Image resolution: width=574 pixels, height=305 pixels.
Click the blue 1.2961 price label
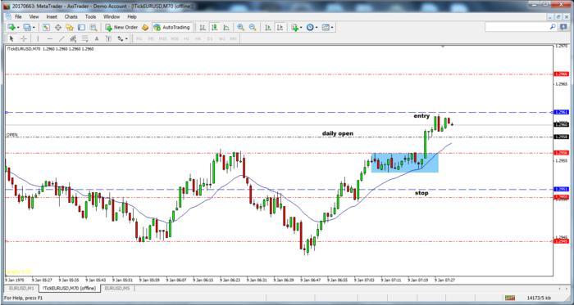pyautogui.click(x=562, y=112)
